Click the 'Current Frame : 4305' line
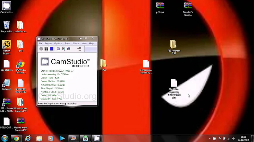This screenshot has height=142, width=254. click(50, 78)
